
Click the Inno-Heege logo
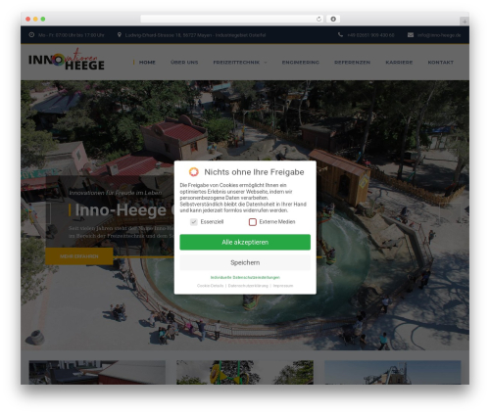pos(67,59)
